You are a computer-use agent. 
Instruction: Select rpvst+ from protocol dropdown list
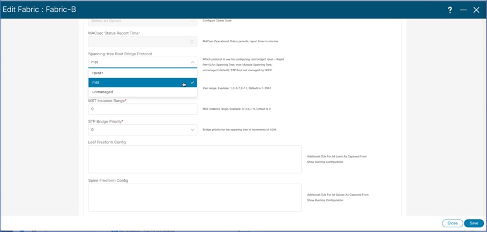pos(143,73)
